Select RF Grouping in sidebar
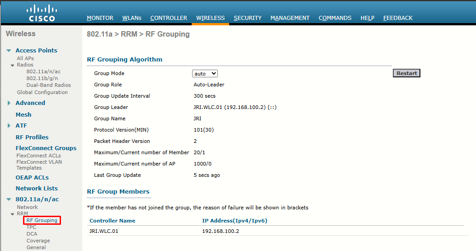This screenshot has width=476, height=251. pos(42,220)
